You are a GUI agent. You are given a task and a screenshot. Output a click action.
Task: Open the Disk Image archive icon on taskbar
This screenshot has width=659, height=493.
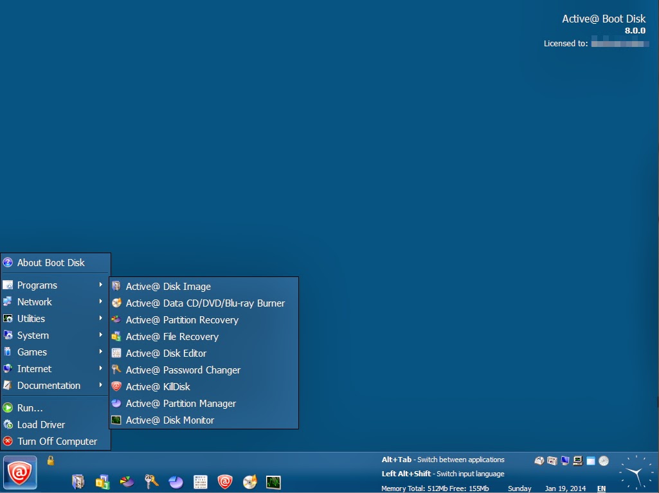click(x=78, y=482)
